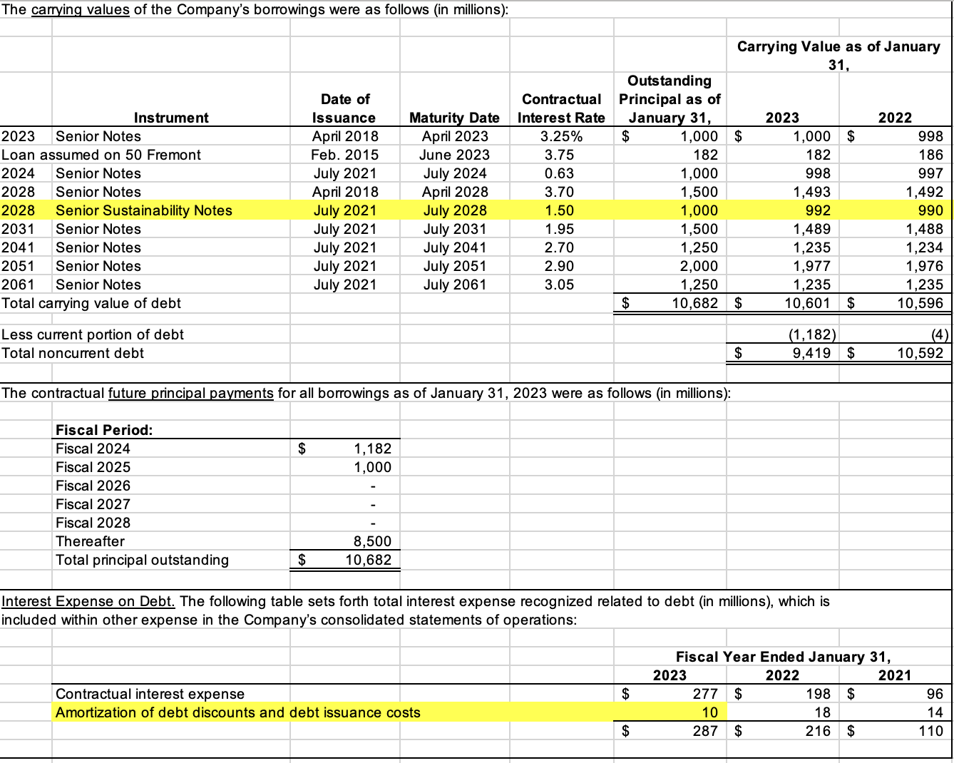This screenshot has width=954, height=763.
Task: Click the underlined "carrying values" link
Action: 81,10
